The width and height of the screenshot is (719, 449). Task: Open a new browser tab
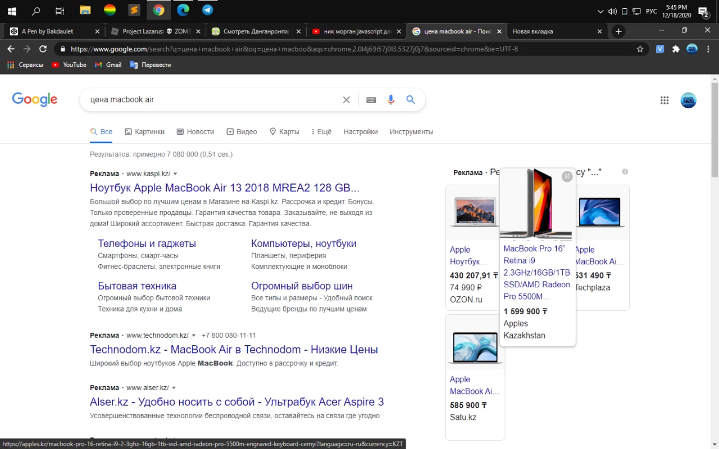[618, 31]
